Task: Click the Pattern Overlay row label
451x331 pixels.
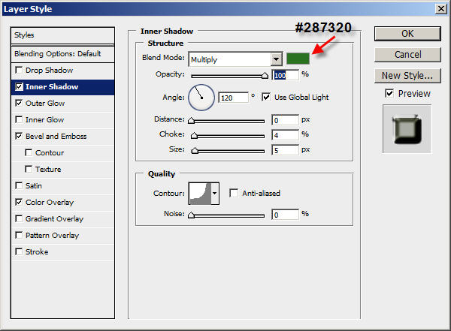Action: pyautogui.click(x=52, y=236)
